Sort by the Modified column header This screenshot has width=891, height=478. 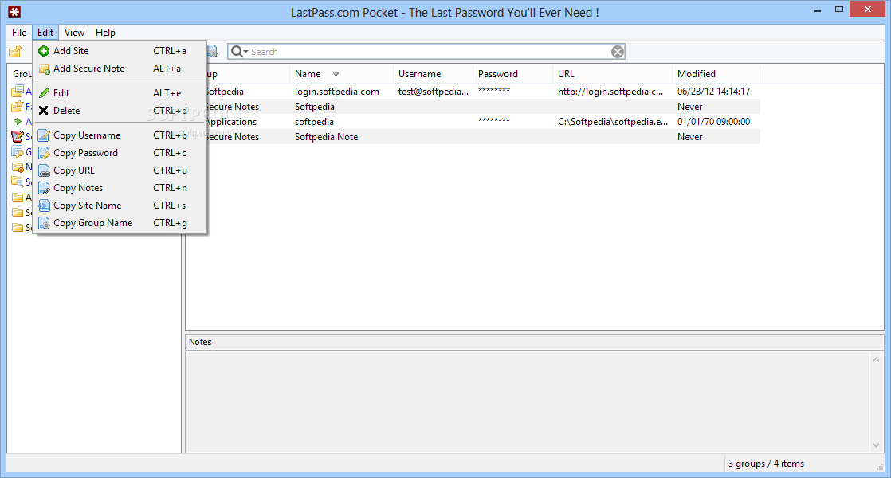716,74
